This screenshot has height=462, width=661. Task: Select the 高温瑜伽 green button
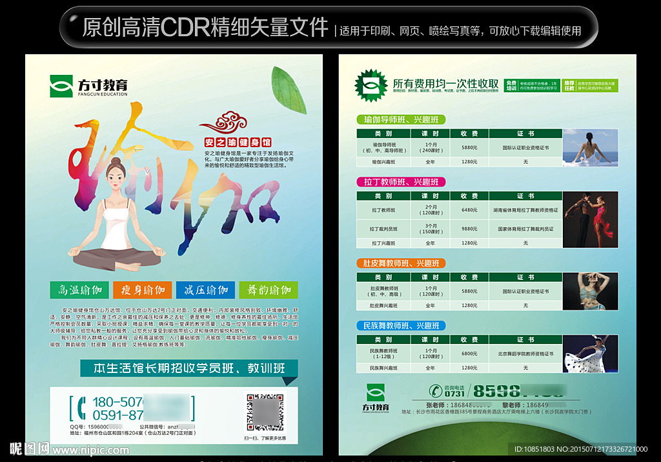[79, 290]
